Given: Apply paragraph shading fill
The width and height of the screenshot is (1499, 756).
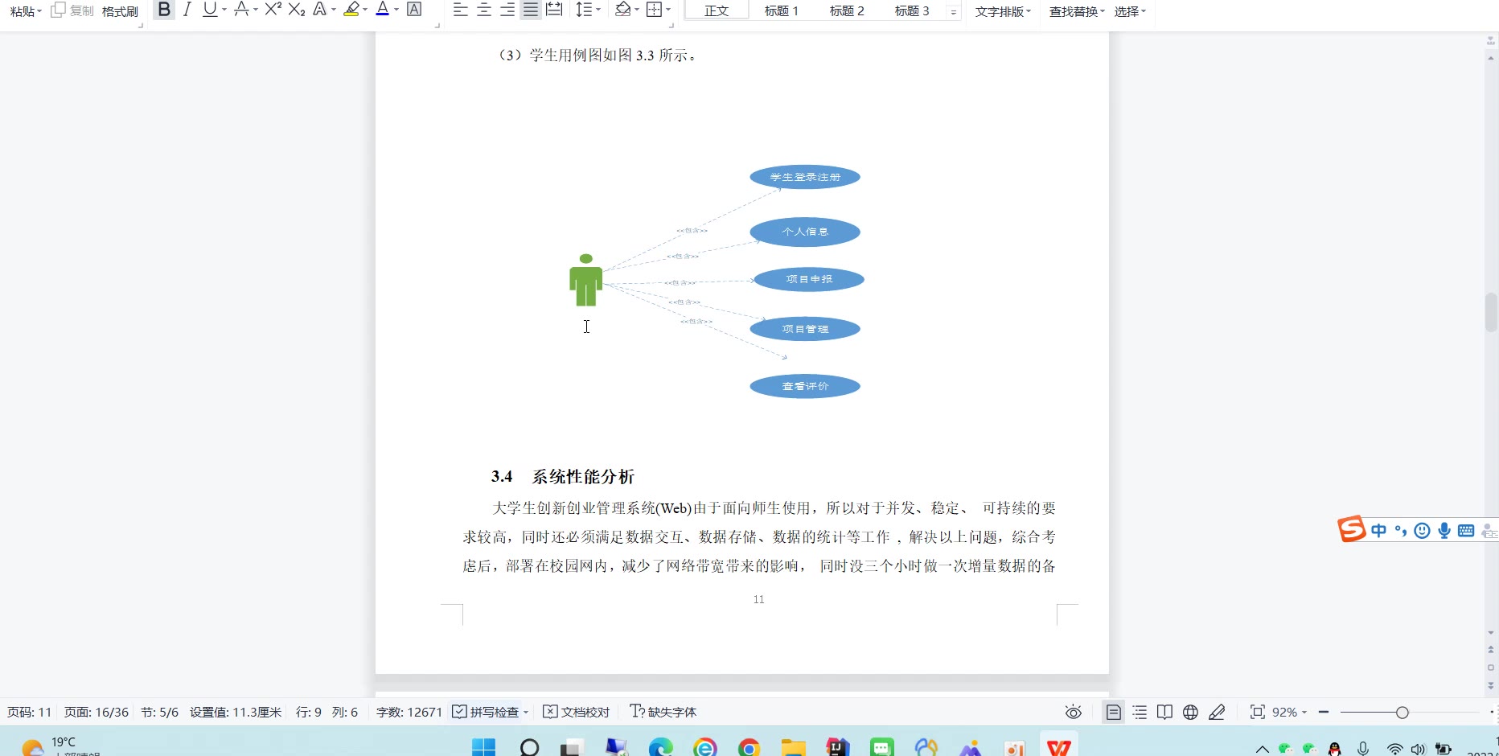Looking at the screenshot, I should [x=622, y=10].
